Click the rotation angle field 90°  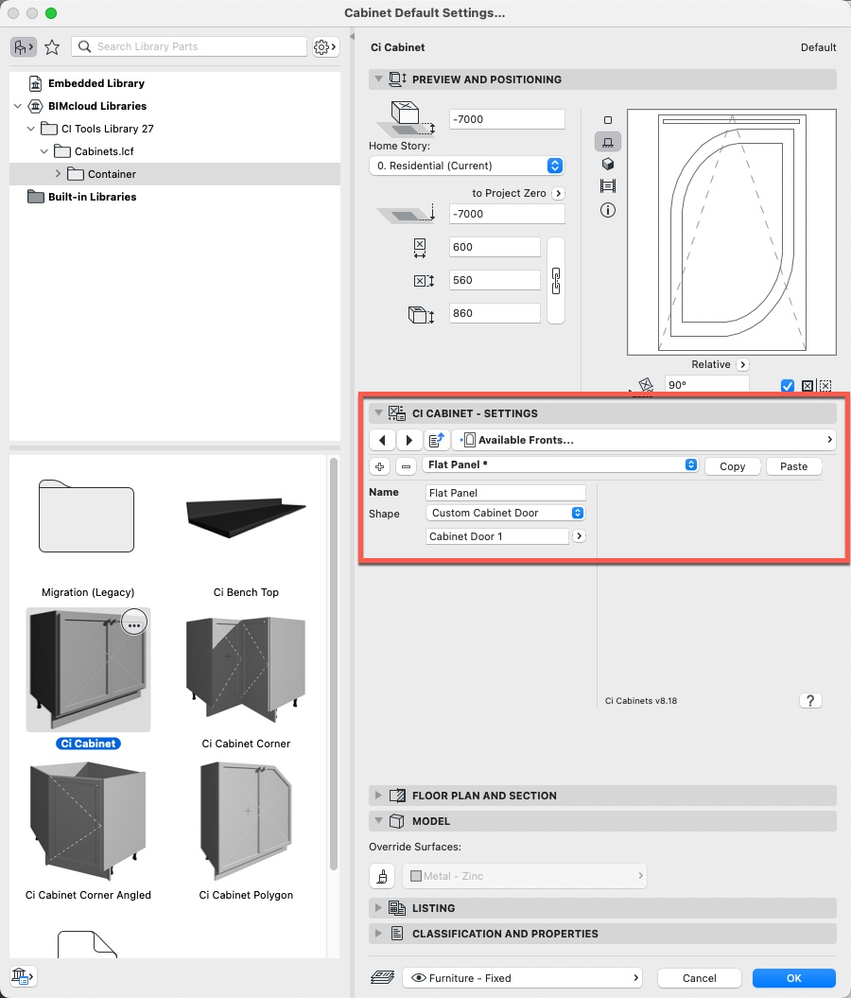point(706,384)
